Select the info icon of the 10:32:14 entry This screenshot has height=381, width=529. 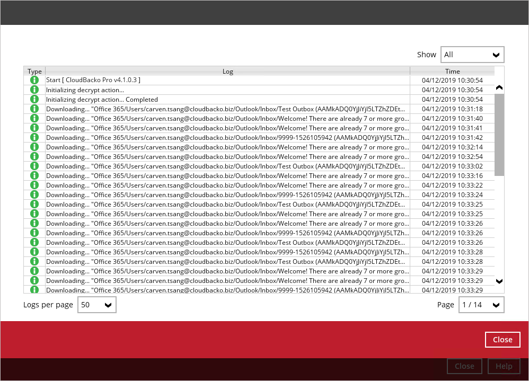click(x=34, y=147)
